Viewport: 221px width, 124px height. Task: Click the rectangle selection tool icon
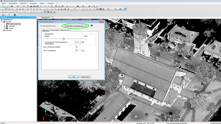(25, 12)
